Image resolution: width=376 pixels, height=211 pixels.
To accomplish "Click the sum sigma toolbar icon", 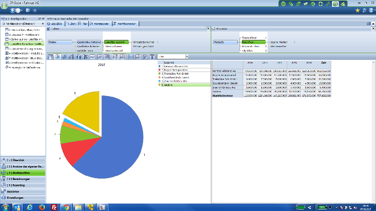I will (152, 57).
